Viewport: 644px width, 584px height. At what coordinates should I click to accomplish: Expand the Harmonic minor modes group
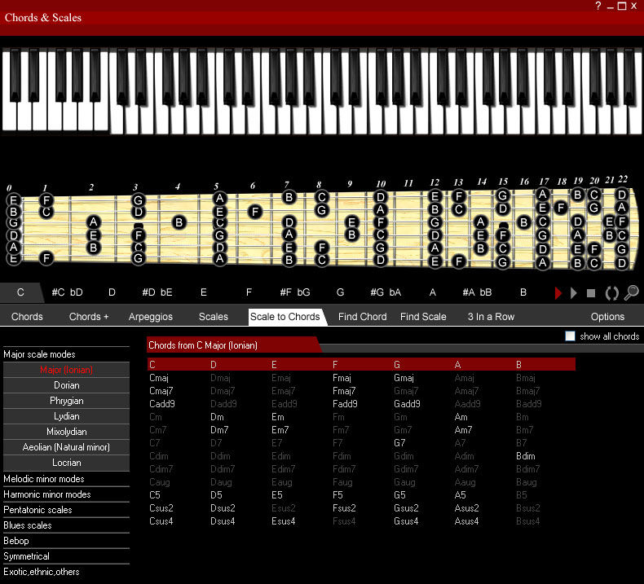click(66, 494)
